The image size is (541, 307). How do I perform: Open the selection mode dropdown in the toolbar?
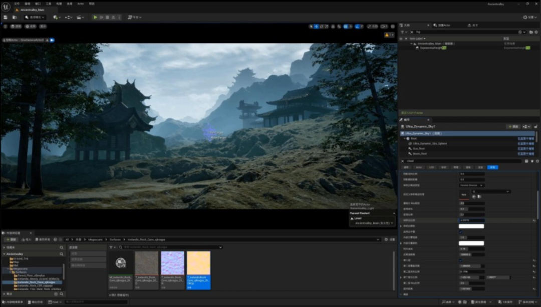point(35,17)
